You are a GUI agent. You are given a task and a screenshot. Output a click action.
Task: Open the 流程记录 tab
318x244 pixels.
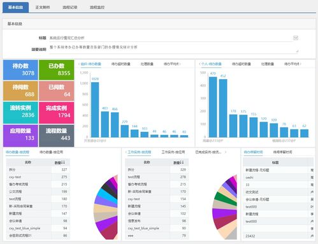(69, 7)
